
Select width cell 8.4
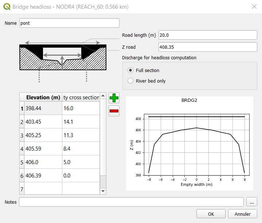(x=81, y=149)
